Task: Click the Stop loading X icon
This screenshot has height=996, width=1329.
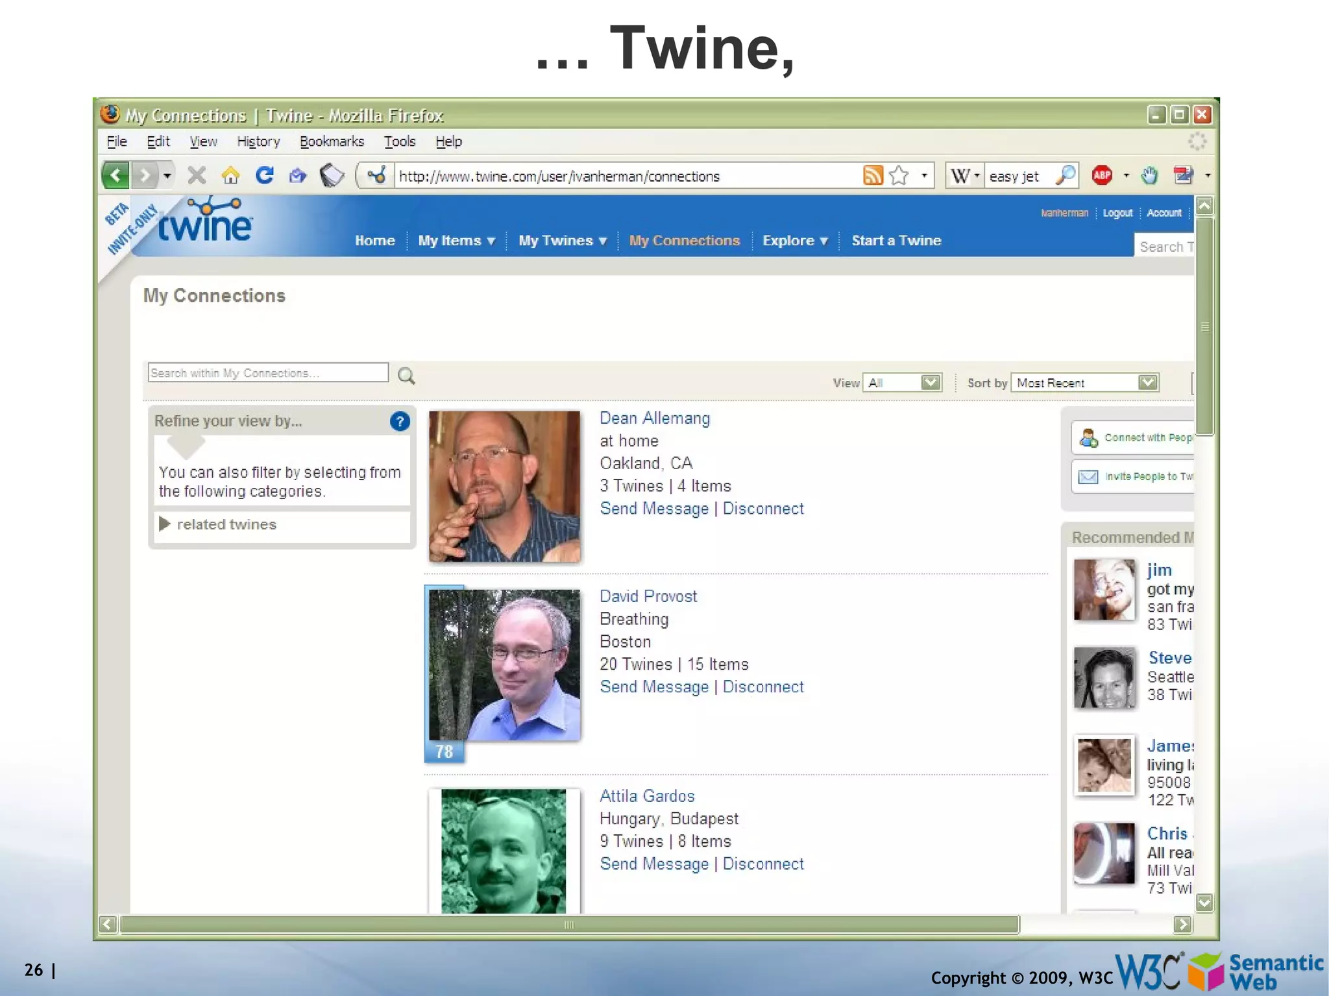Action: click(x=197, y=175)
